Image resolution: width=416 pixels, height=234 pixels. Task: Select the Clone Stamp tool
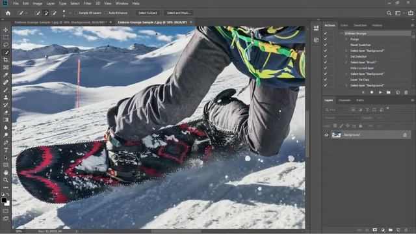point(6,97)
